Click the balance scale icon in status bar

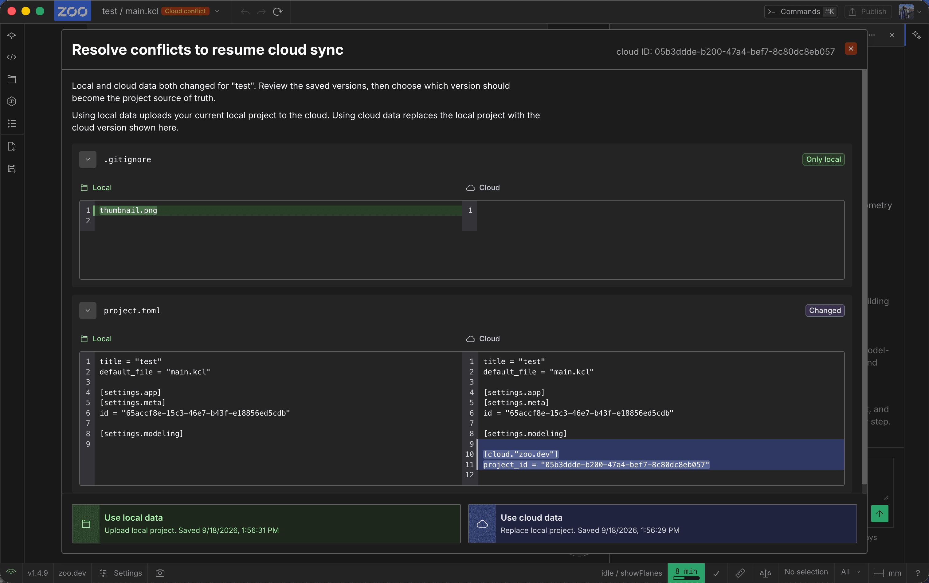[766, 573]
